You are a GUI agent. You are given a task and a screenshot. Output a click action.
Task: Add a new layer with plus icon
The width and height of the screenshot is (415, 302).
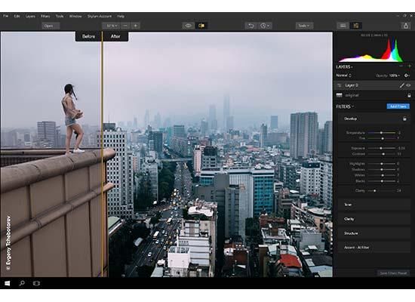pos(410,66)
